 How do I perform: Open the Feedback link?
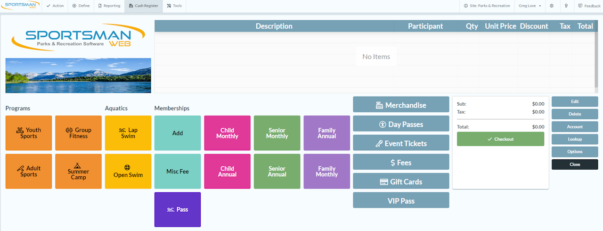[589, 6]
